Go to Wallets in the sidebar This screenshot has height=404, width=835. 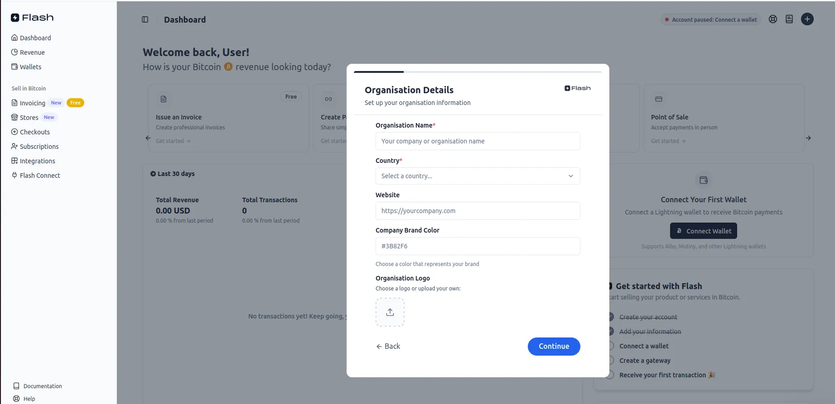pyautogui.click(x=30, y=67)
